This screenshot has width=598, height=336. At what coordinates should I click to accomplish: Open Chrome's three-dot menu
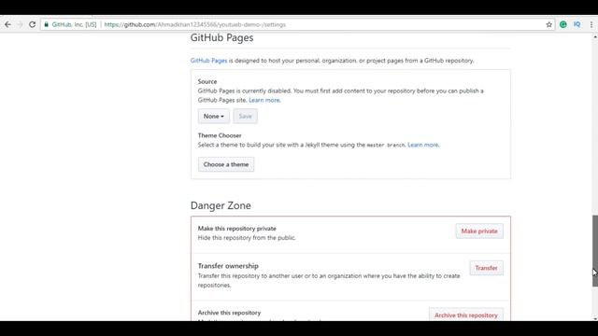pos(591,24)
